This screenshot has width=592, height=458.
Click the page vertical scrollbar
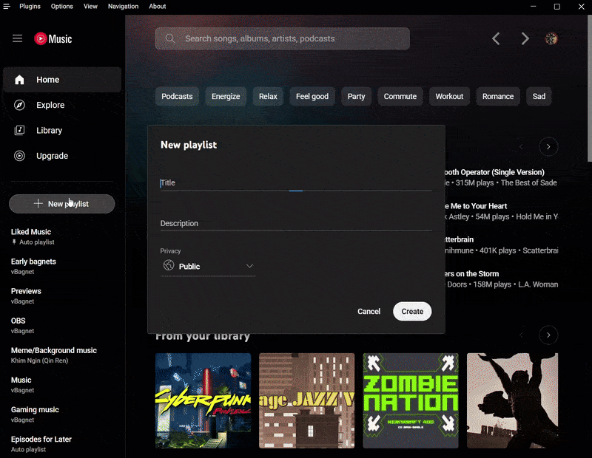pyautogui.click(x=589, y=89)
